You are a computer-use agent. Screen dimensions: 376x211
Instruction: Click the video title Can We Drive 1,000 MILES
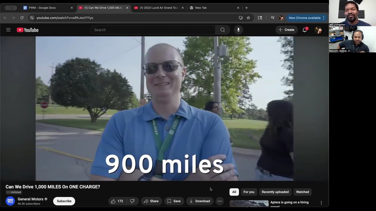(53, 187)
